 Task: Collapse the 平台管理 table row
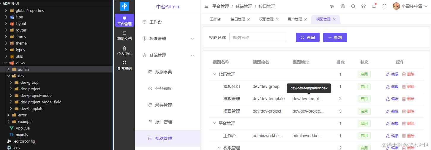click(x=214, y=123)
